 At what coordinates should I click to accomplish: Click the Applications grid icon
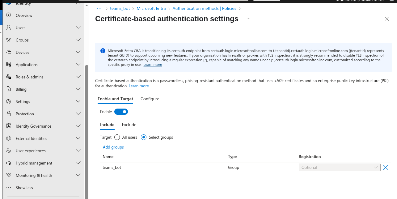pyautogui.click(x=9, y=65)
